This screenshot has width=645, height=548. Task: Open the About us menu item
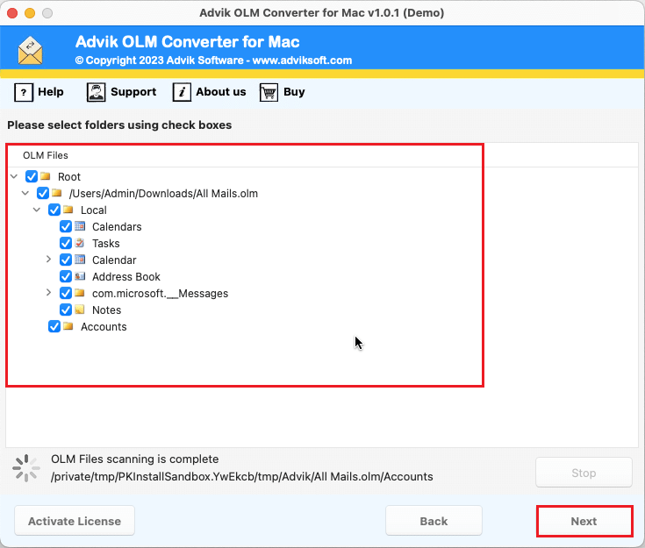coord(220,92)
